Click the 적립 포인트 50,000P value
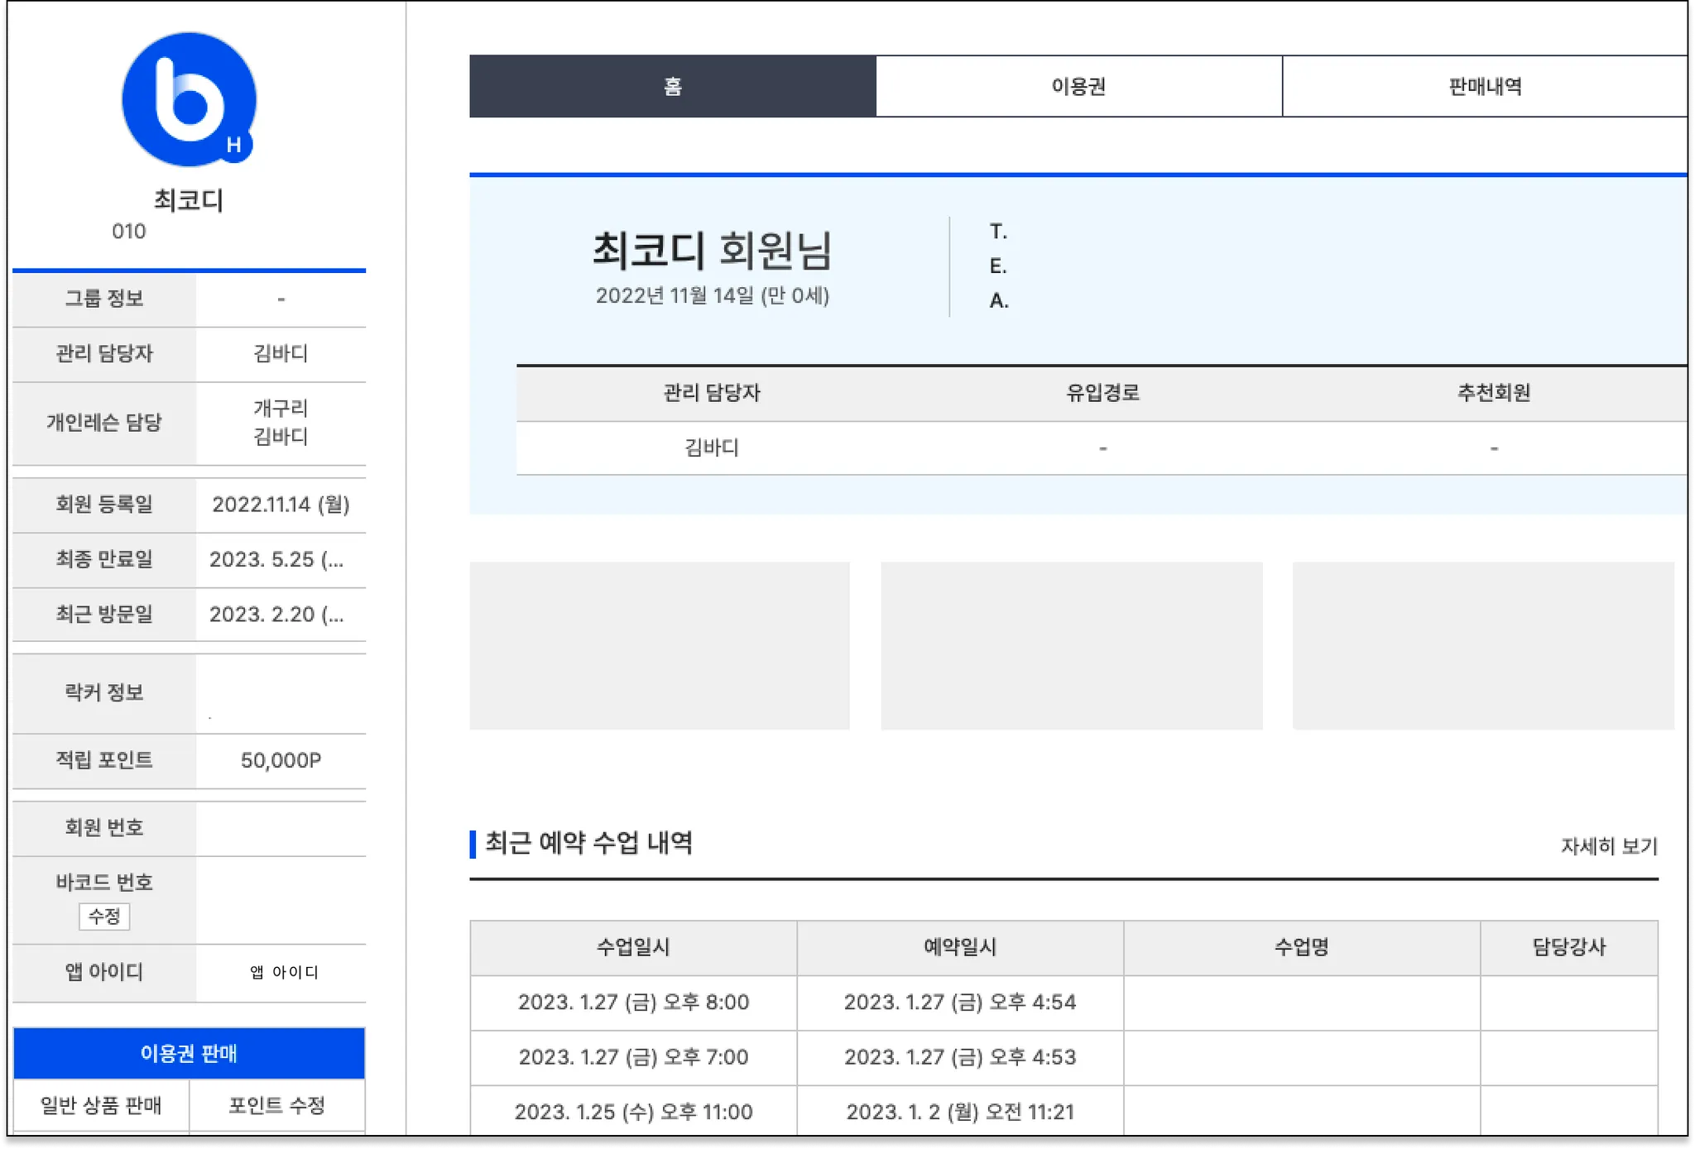The width and height of the screenshot is (1695, 1149). coord(281,760)
